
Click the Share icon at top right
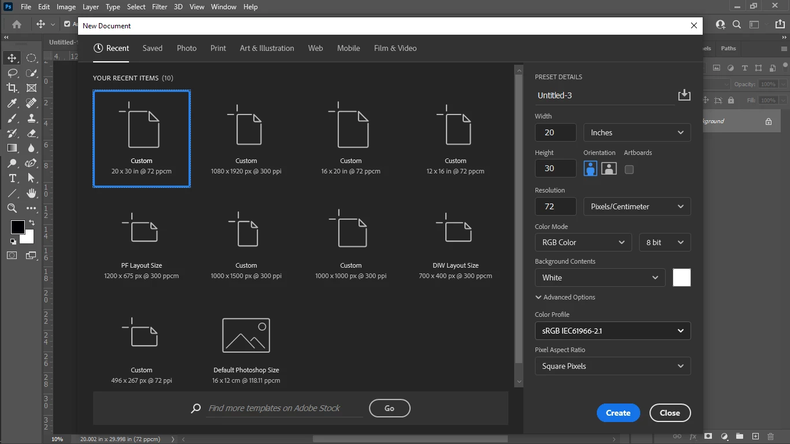[x=780, y=24]
